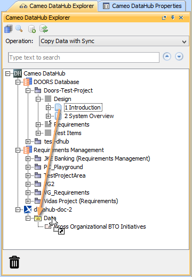Expand the 2 System Overview node
The width and height of the screenshot is (192, 277).
48,116
